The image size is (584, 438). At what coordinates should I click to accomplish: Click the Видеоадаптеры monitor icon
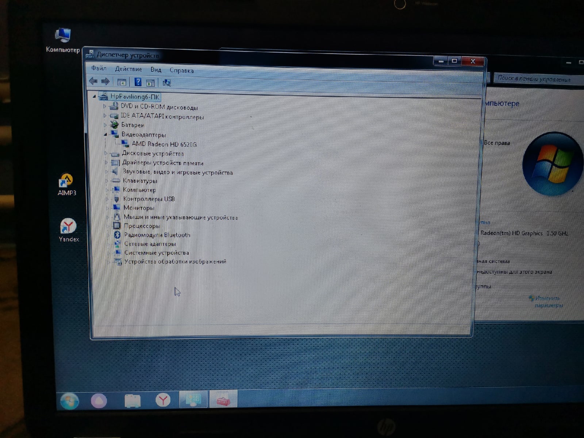coord(115,134)
